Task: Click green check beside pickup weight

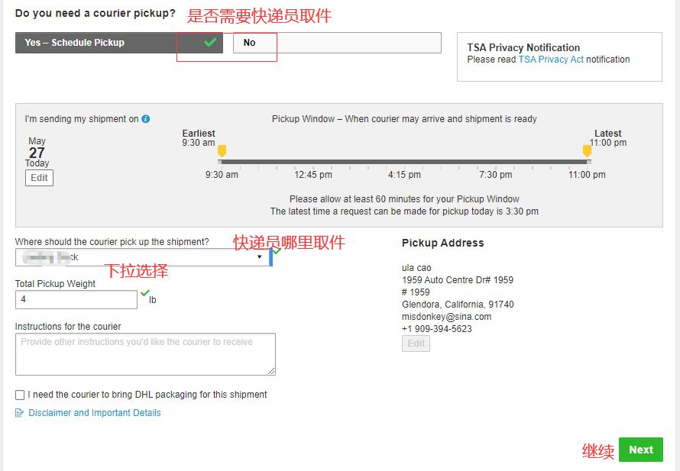Action: point(144,293)
